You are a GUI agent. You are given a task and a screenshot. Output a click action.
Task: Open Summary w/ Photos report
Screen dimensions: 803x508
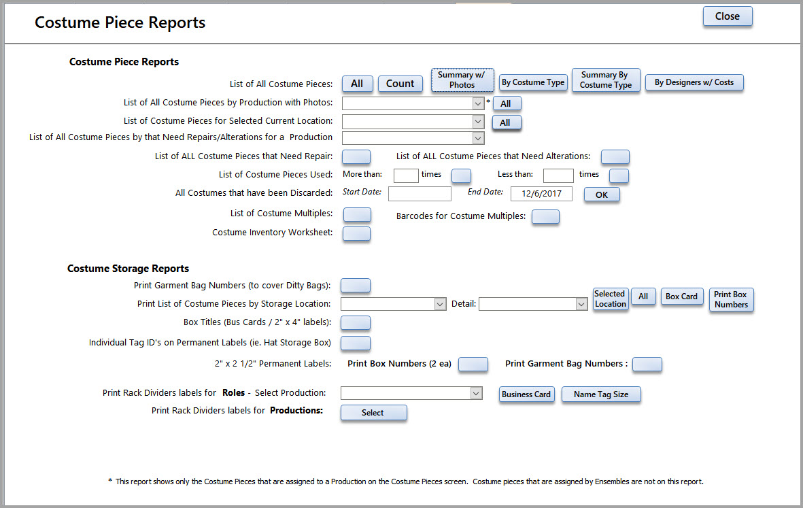pos(462,80)
